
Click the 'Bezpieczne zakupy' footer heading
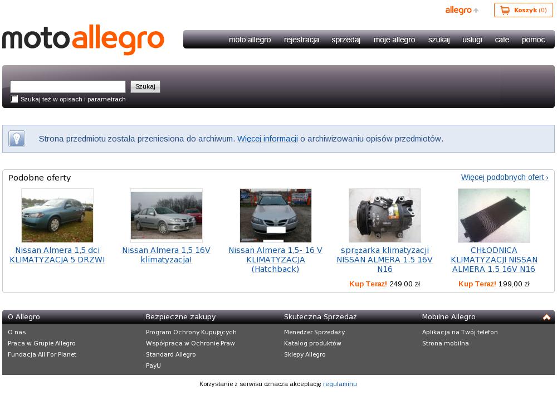181,317
